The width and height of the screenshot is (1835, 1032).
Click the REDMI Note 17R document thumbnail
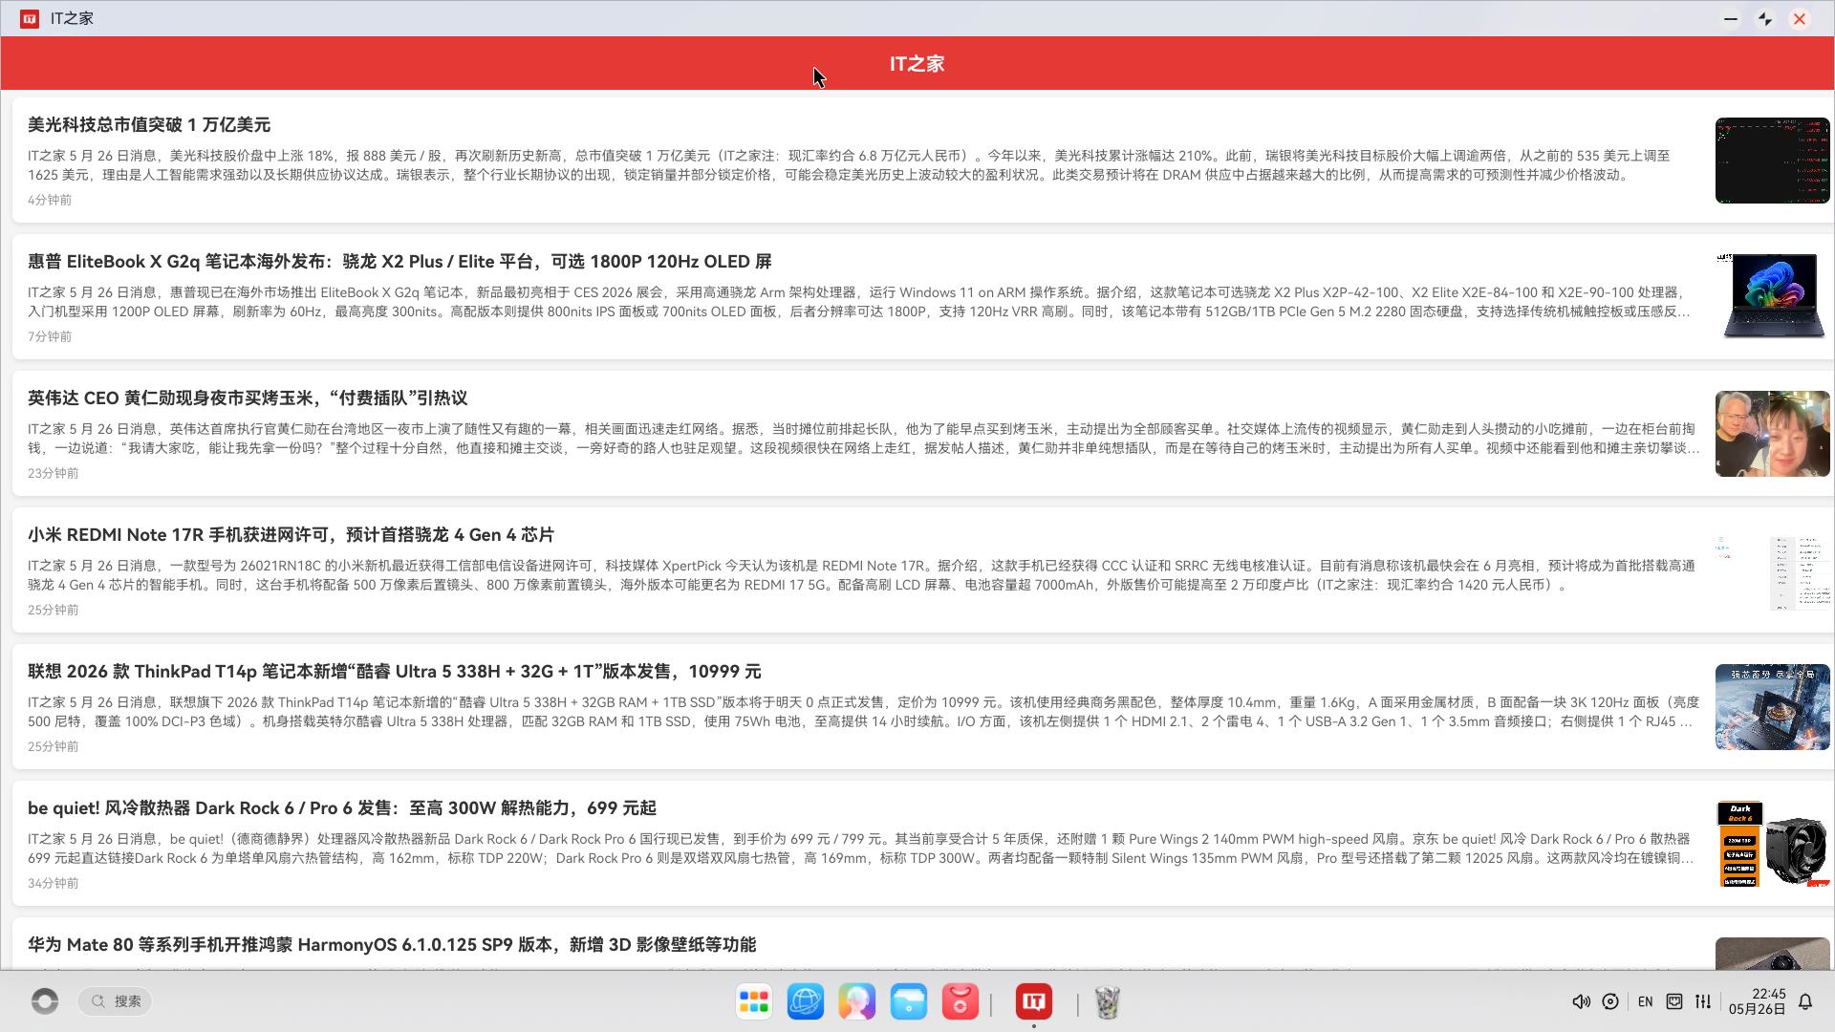click(x=1772, y=570)
